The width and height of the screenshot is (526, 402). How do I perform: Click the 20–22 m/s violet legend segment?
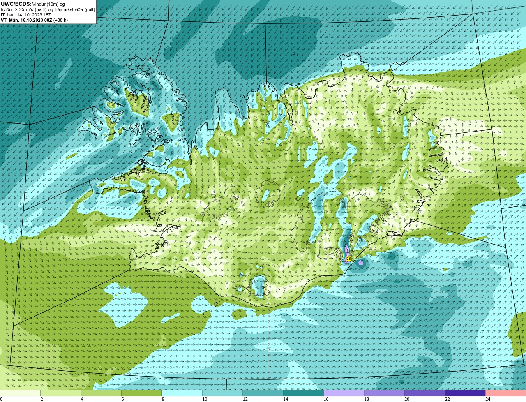[x=425, y=393]
